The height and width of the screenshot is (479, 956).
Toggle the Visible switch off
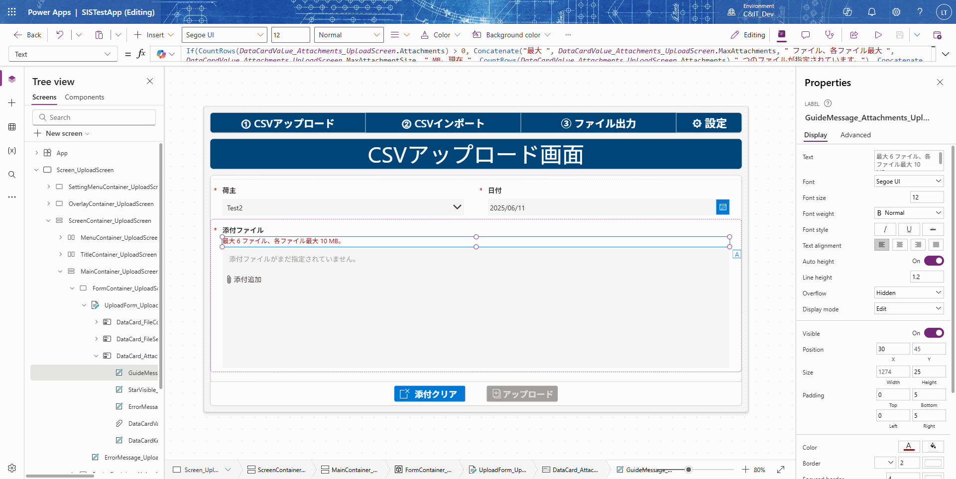[934, 333]
